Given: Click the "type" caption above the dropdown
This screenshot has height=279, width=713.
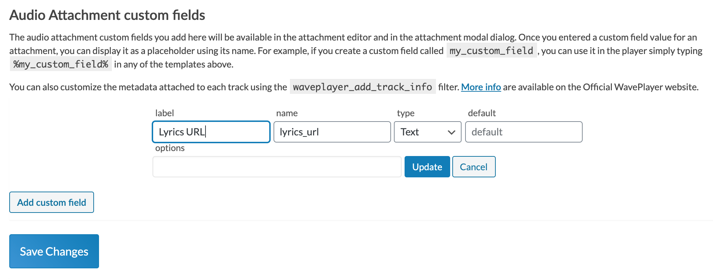Looking at the screenshot, I should (x=406, y=113).
